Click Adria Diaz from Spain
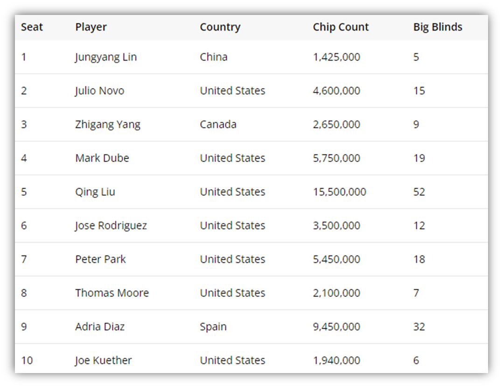 tap(100, 326)
